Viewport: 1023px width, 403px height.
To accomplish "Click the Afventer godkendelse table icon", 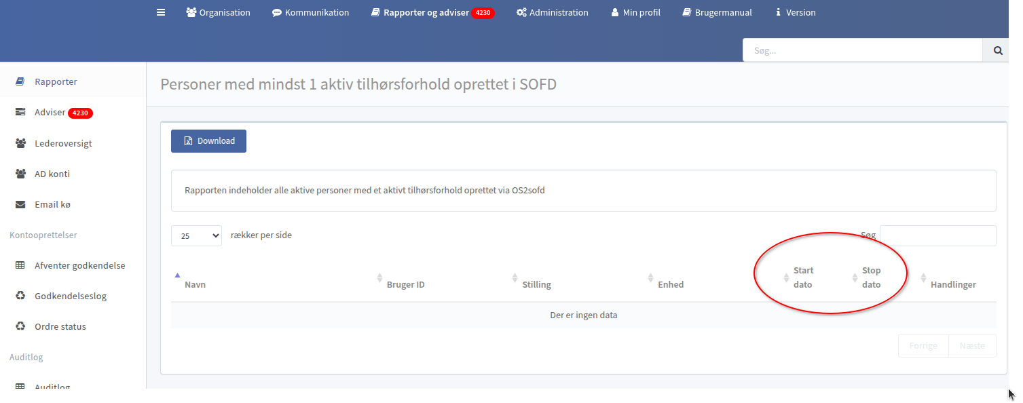I will point(20,265).
